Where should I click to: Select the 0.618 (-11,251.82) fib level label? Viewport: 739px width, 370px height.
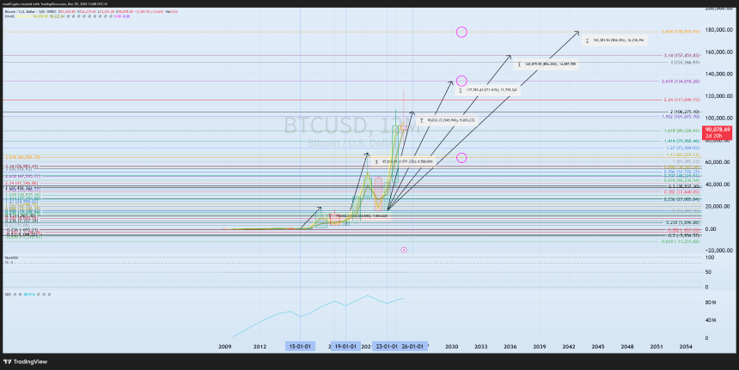click(680, 241)
